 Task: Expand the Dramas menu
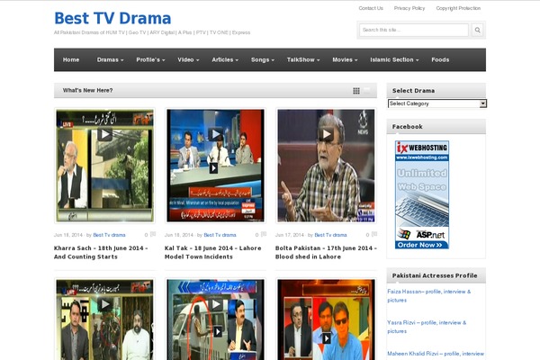coord(110,60)
